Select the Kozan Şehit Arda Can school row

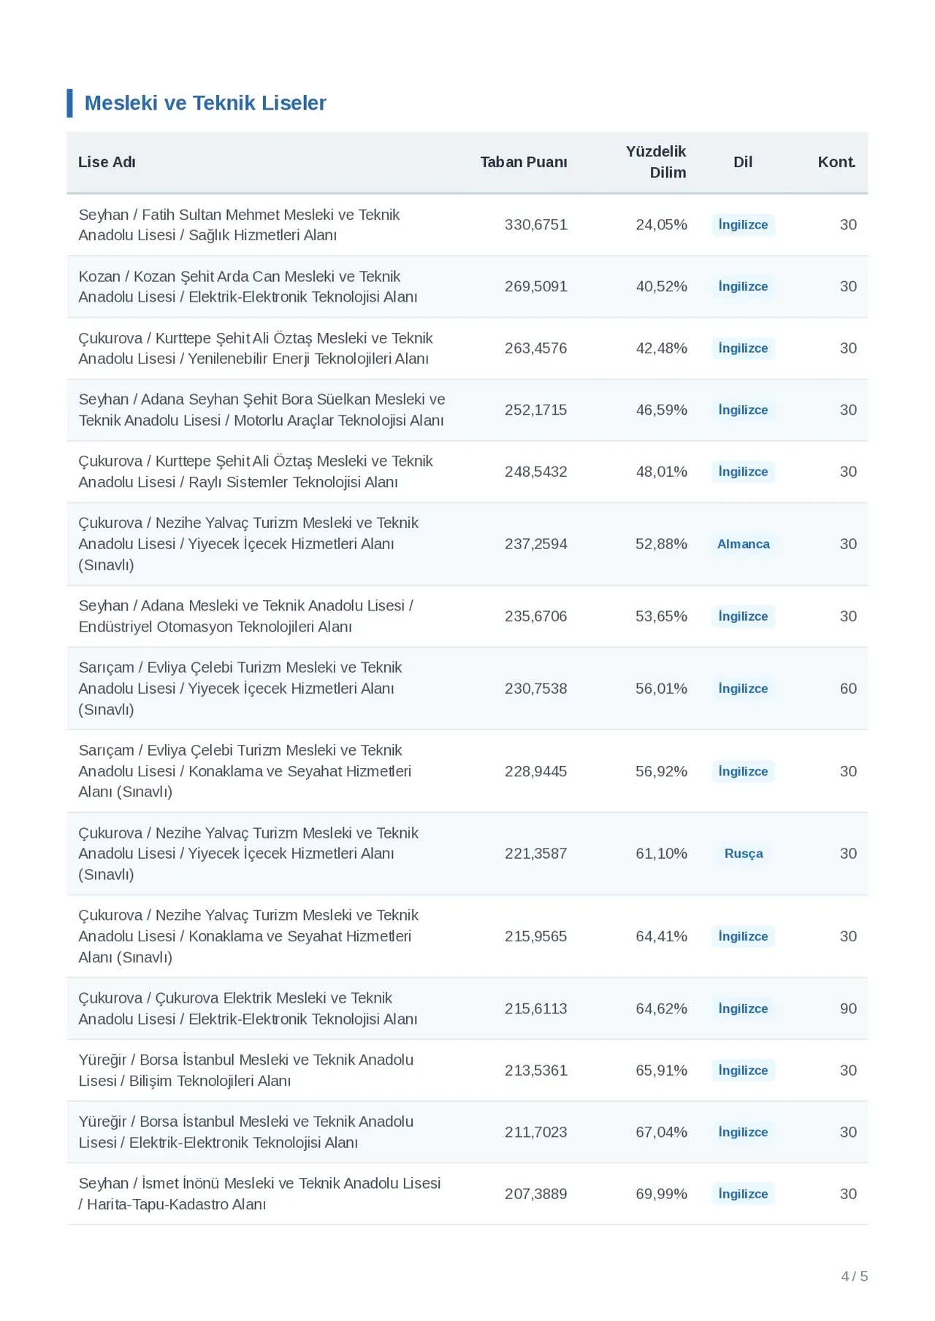(x=467, y=287)
